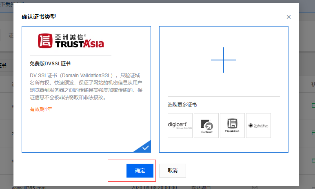Viewport: 315px width, 189px height.
Task: Click the 亚洲诚信 TrustAsia logo in the free certificate card
Action: (x=71, y=41)
